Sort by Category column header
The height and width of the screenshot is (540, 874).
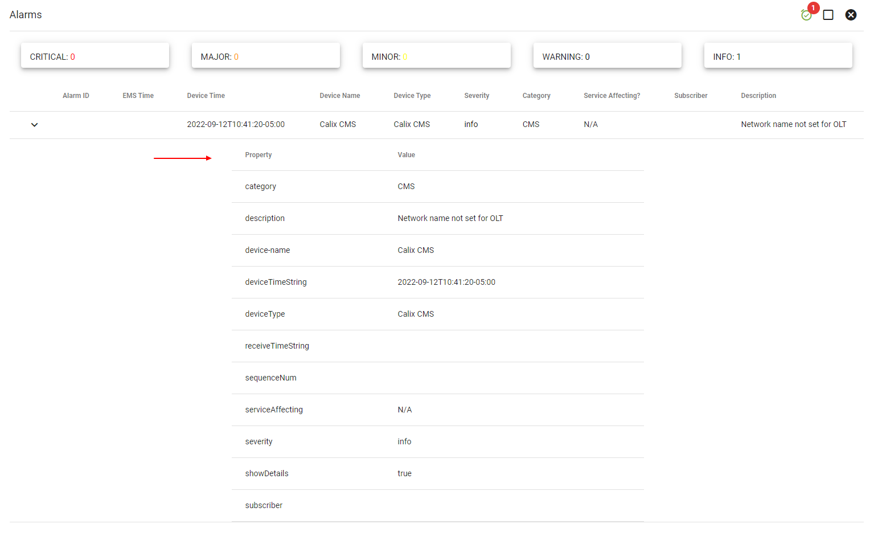[x=536, y=96]
